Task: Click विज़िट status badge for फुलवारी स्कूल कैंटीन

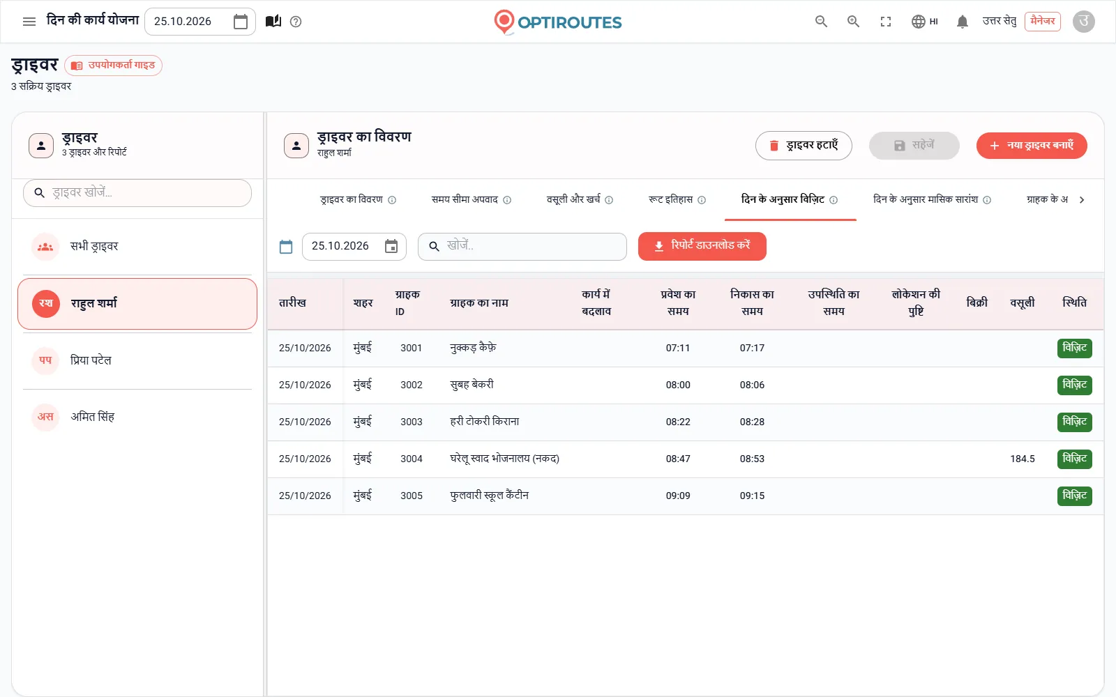Action: coord(1075,496)
